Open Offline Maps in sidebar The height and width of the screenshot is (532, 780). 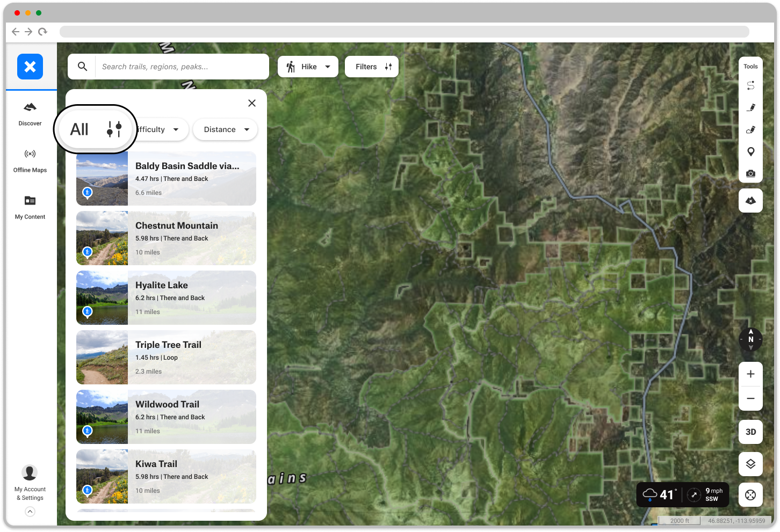click(30, 161)
